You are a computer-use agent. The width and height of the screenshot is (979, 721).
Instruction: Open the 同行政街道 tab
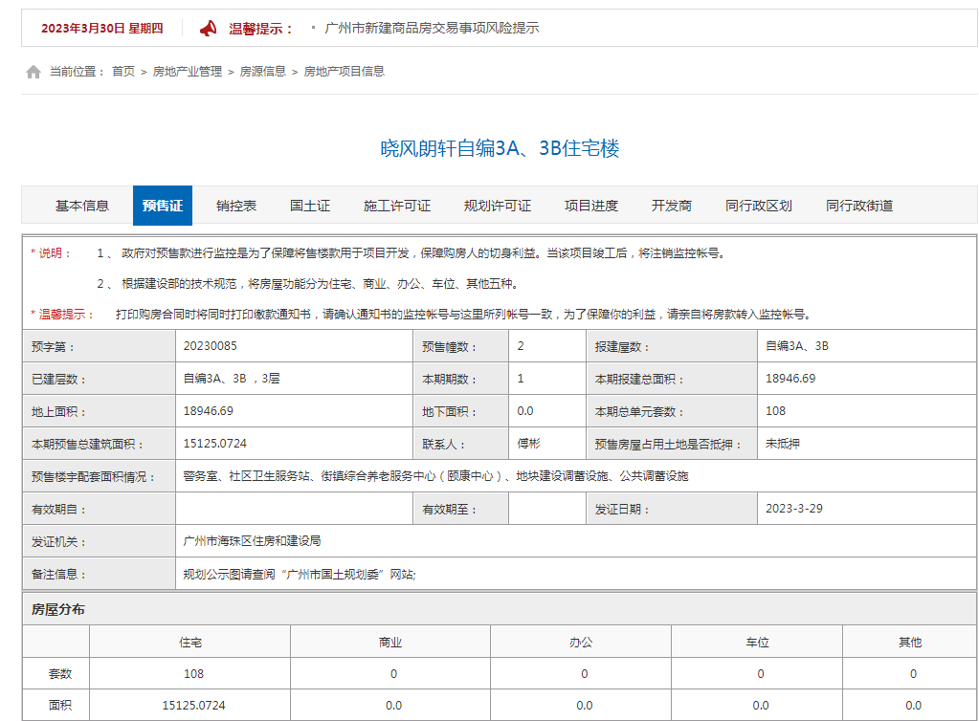(858, 205)
